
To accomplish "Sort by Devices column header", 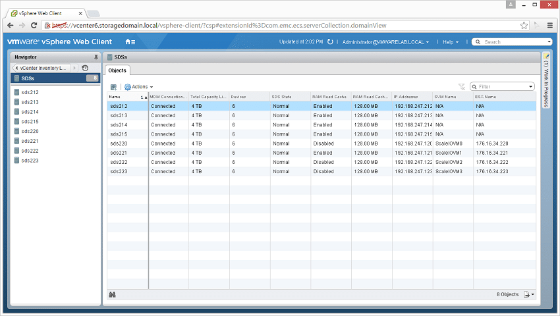I will 250,97.
